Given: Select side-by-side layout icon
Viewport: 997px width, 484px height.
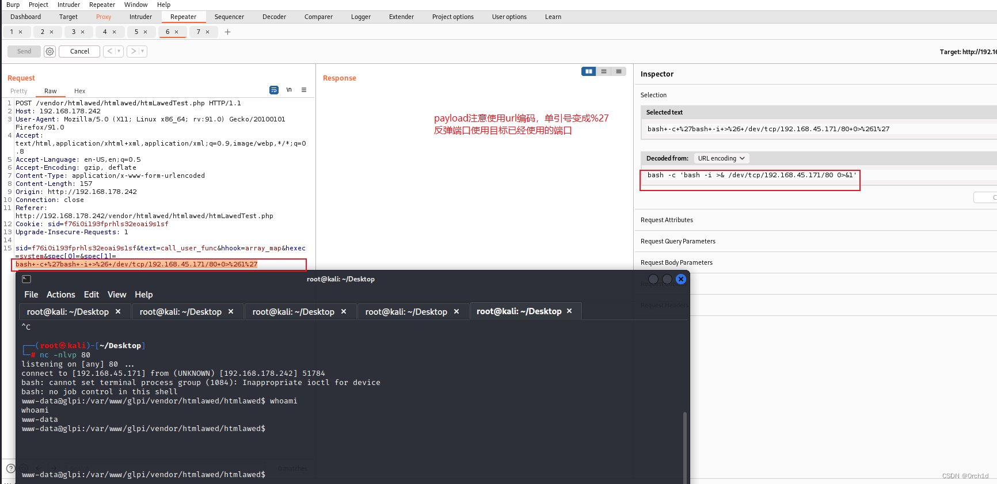Looking at the screenshot, I should coord(588,71).
